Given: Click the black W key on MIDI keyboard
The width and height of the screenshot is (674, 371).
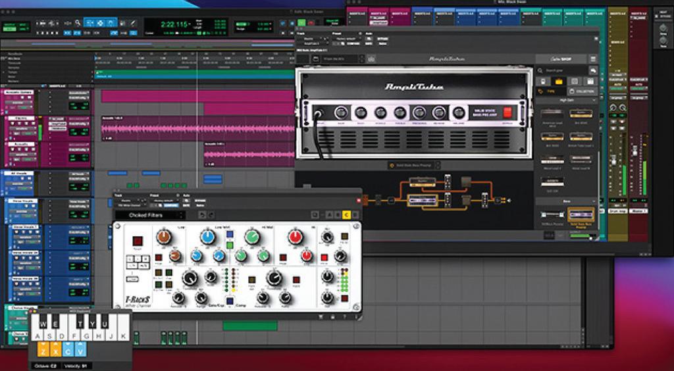Looking at the screenshot, I should (44, 321).
